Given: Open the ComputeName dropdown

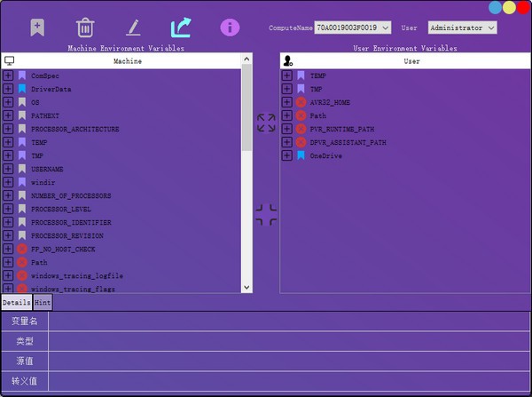Looking at the screenshot, I should tap(384, 28).
